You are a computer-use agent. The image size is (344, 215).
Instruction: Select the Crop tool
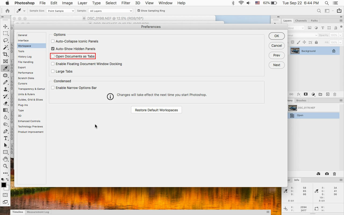[x=5, y=54]
